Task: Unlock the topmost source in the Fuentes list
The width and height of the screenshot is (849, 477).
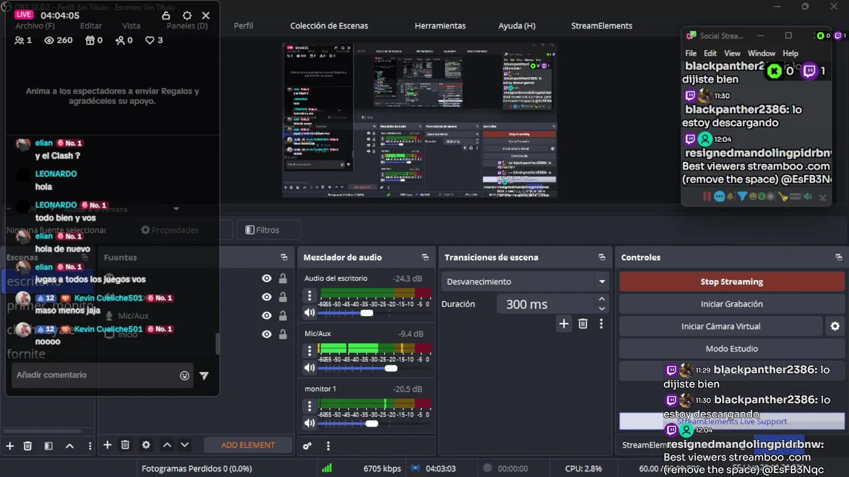Action: click(x=283, y=279)
